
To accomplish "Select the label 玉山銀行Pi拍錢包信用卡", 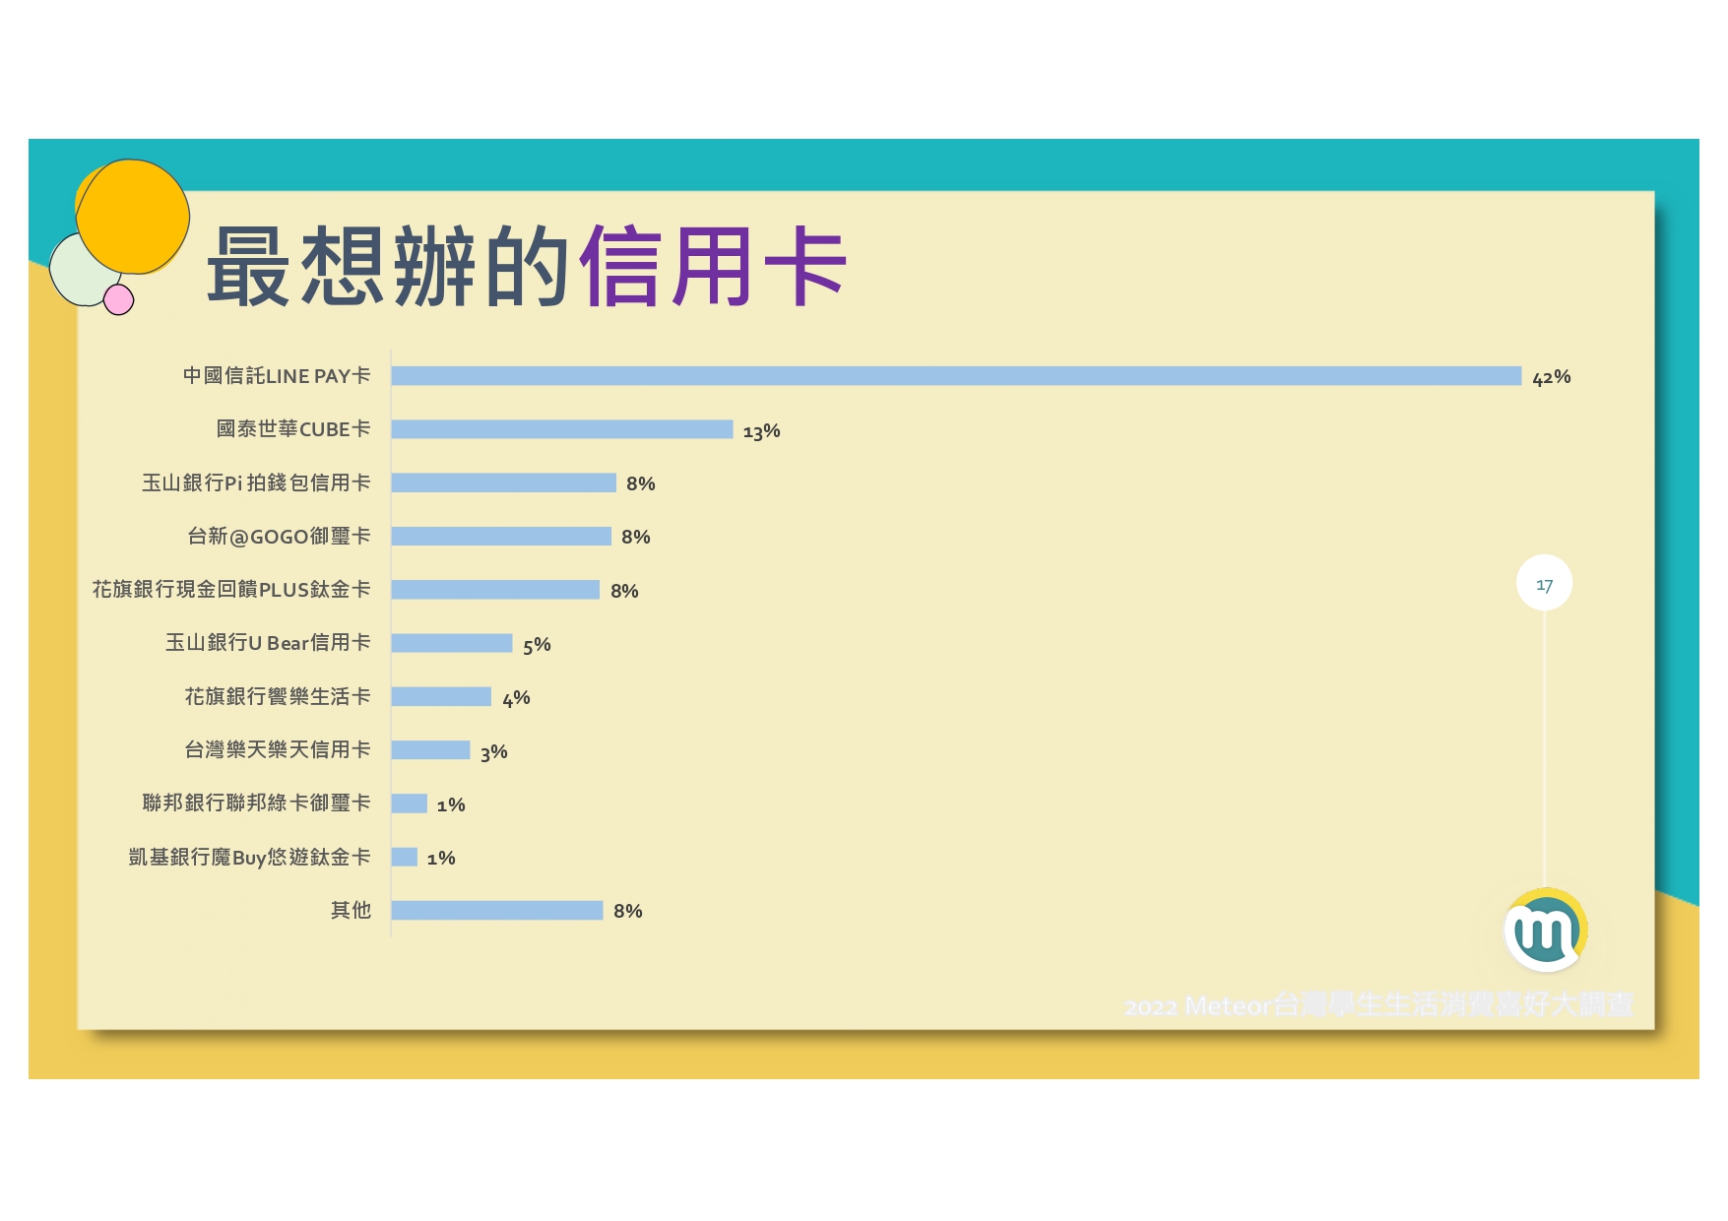I will tap(256, 482).
